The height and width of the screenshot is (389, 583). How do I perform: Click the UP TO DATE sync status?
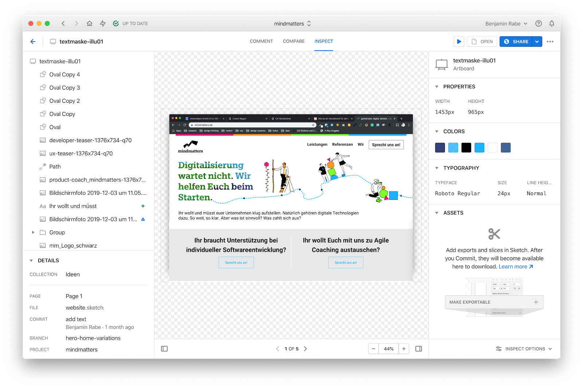coord(130,23)
